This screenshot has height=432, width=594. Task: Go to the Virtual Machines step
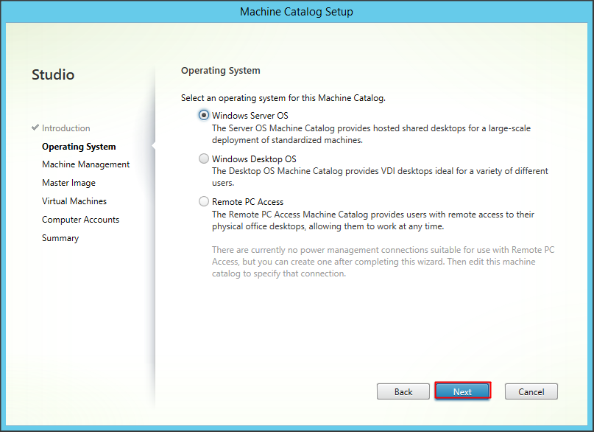pyautogui.click(x=74, y=201)
